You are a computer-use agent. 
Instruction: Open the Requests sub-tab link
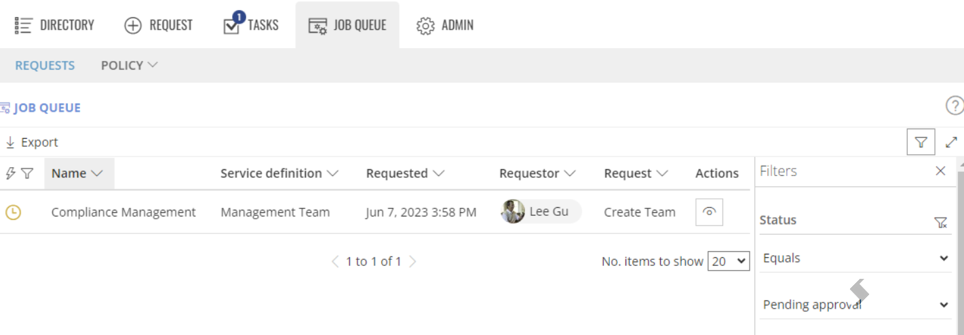[45, 65]
